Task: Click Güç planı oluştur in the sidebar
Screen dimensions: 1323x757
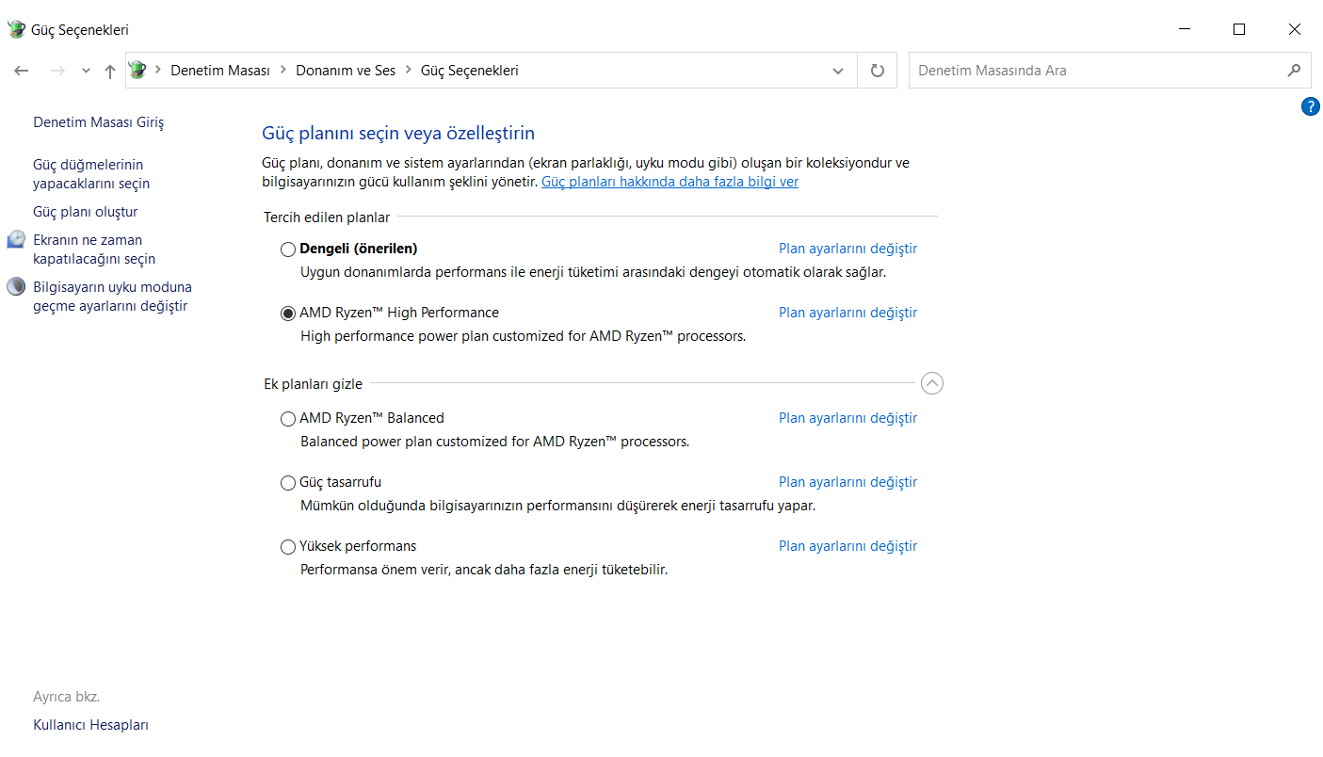Action: pyautogui.click(x=86, y=212)
